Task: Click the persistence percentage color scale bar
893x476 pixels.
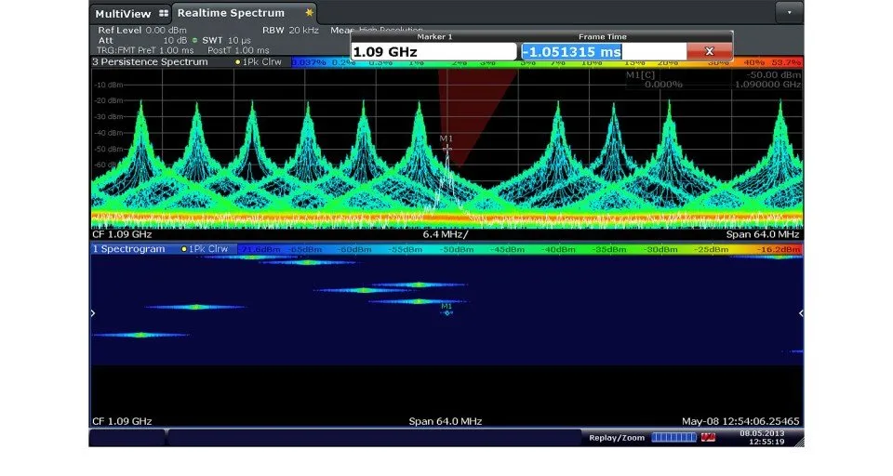Action: [546, 62]
